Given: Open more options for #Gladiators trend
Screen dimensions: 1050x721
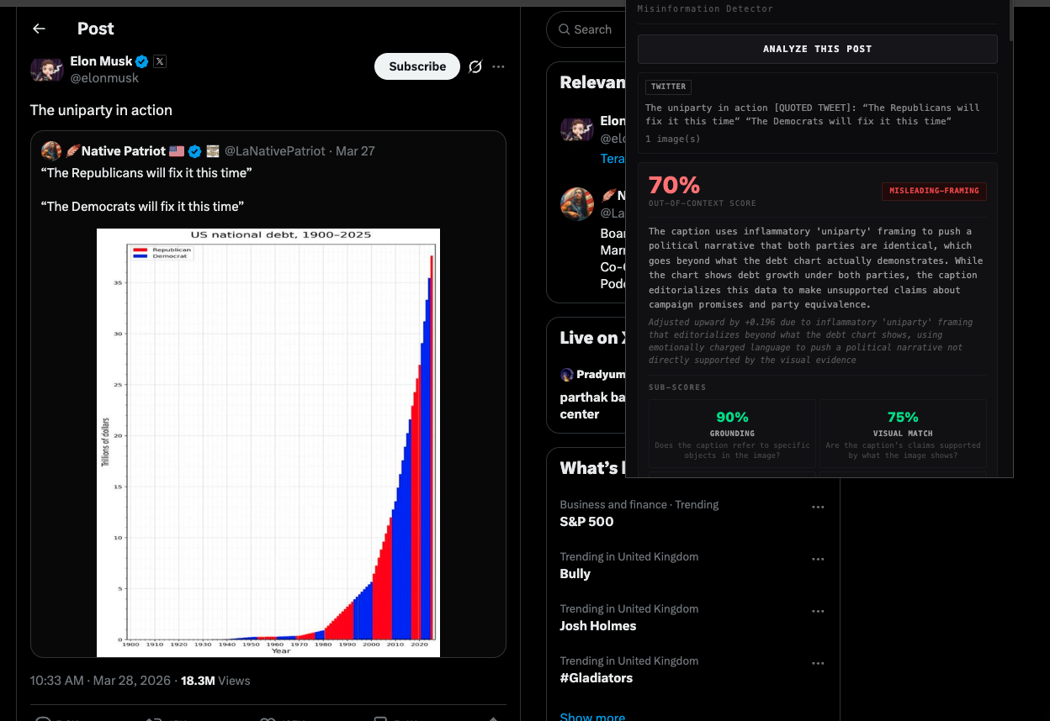Looking at the screenshot, I should tap(818, 664).
